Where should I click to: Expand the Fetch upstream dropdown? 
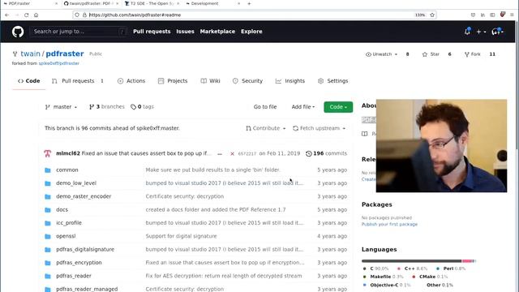(x=319, y=128)
